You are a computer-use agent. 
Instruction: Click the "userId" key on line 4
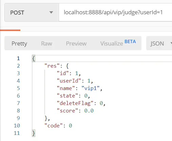[x=69, y=81]
